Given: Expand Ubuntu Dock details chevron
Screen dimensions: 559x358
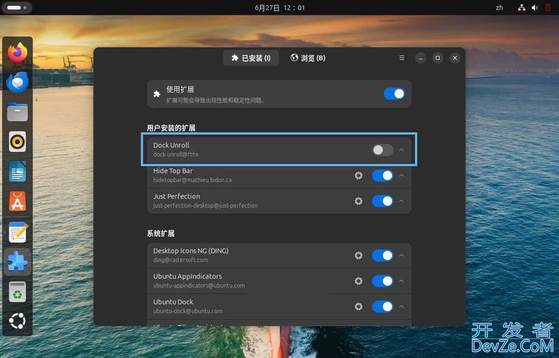Looking at the screenshot, I should click(x=401, y=307).
